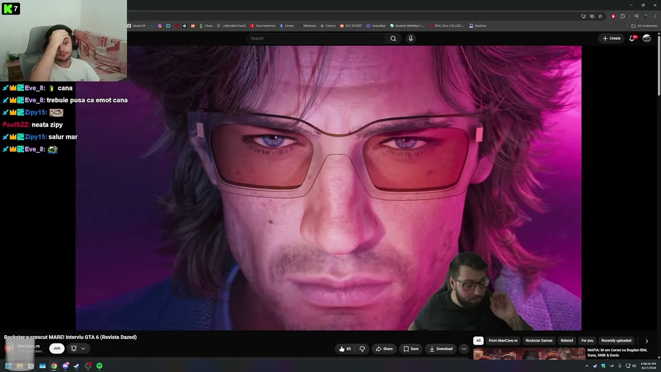Expand the All Bookmarks folder
The width and height of the screenshot is (661, 372).
[x=644, y=26]
